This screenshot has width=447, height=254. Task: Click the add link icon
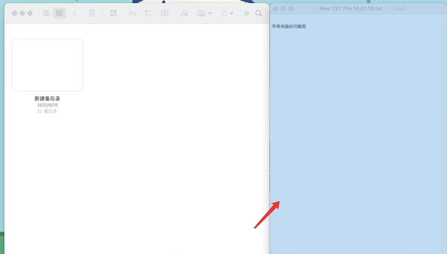point(184,13)
